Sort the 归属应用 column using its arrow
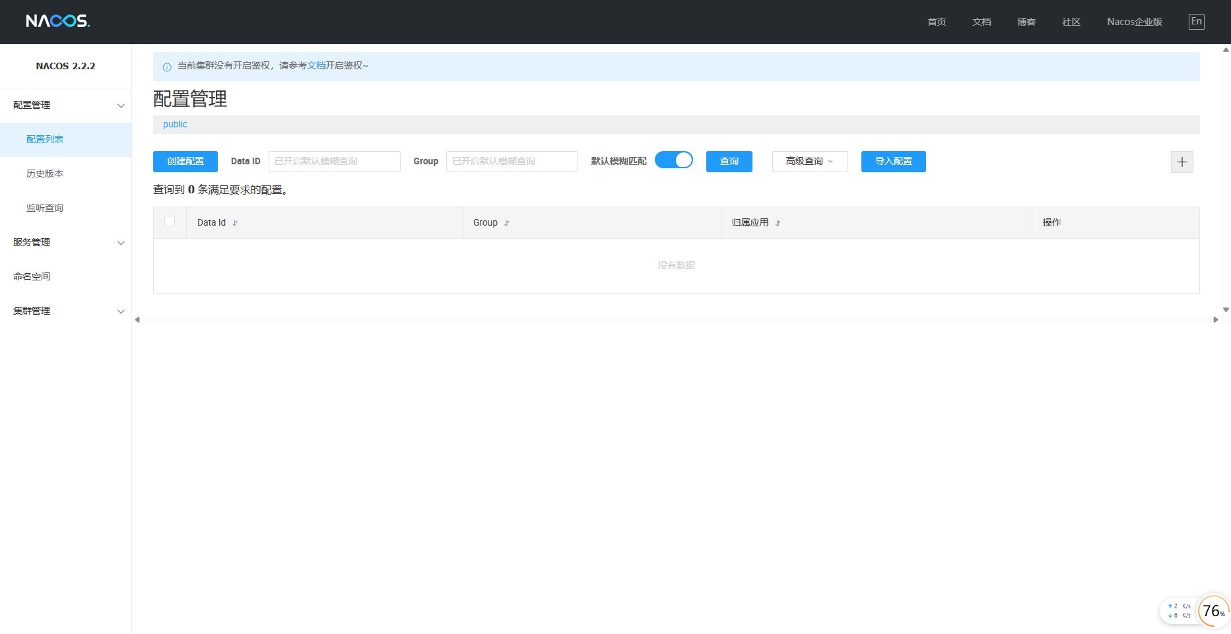 tap(778, 223)
